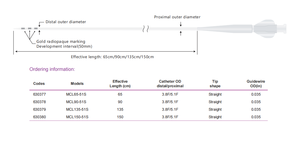
Task: Click the 'Proximal outer diameter' label
Action: [177, 17]
